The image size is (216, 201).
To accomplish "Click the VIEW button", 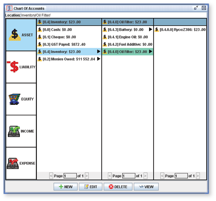I will [x=146, y=187].
